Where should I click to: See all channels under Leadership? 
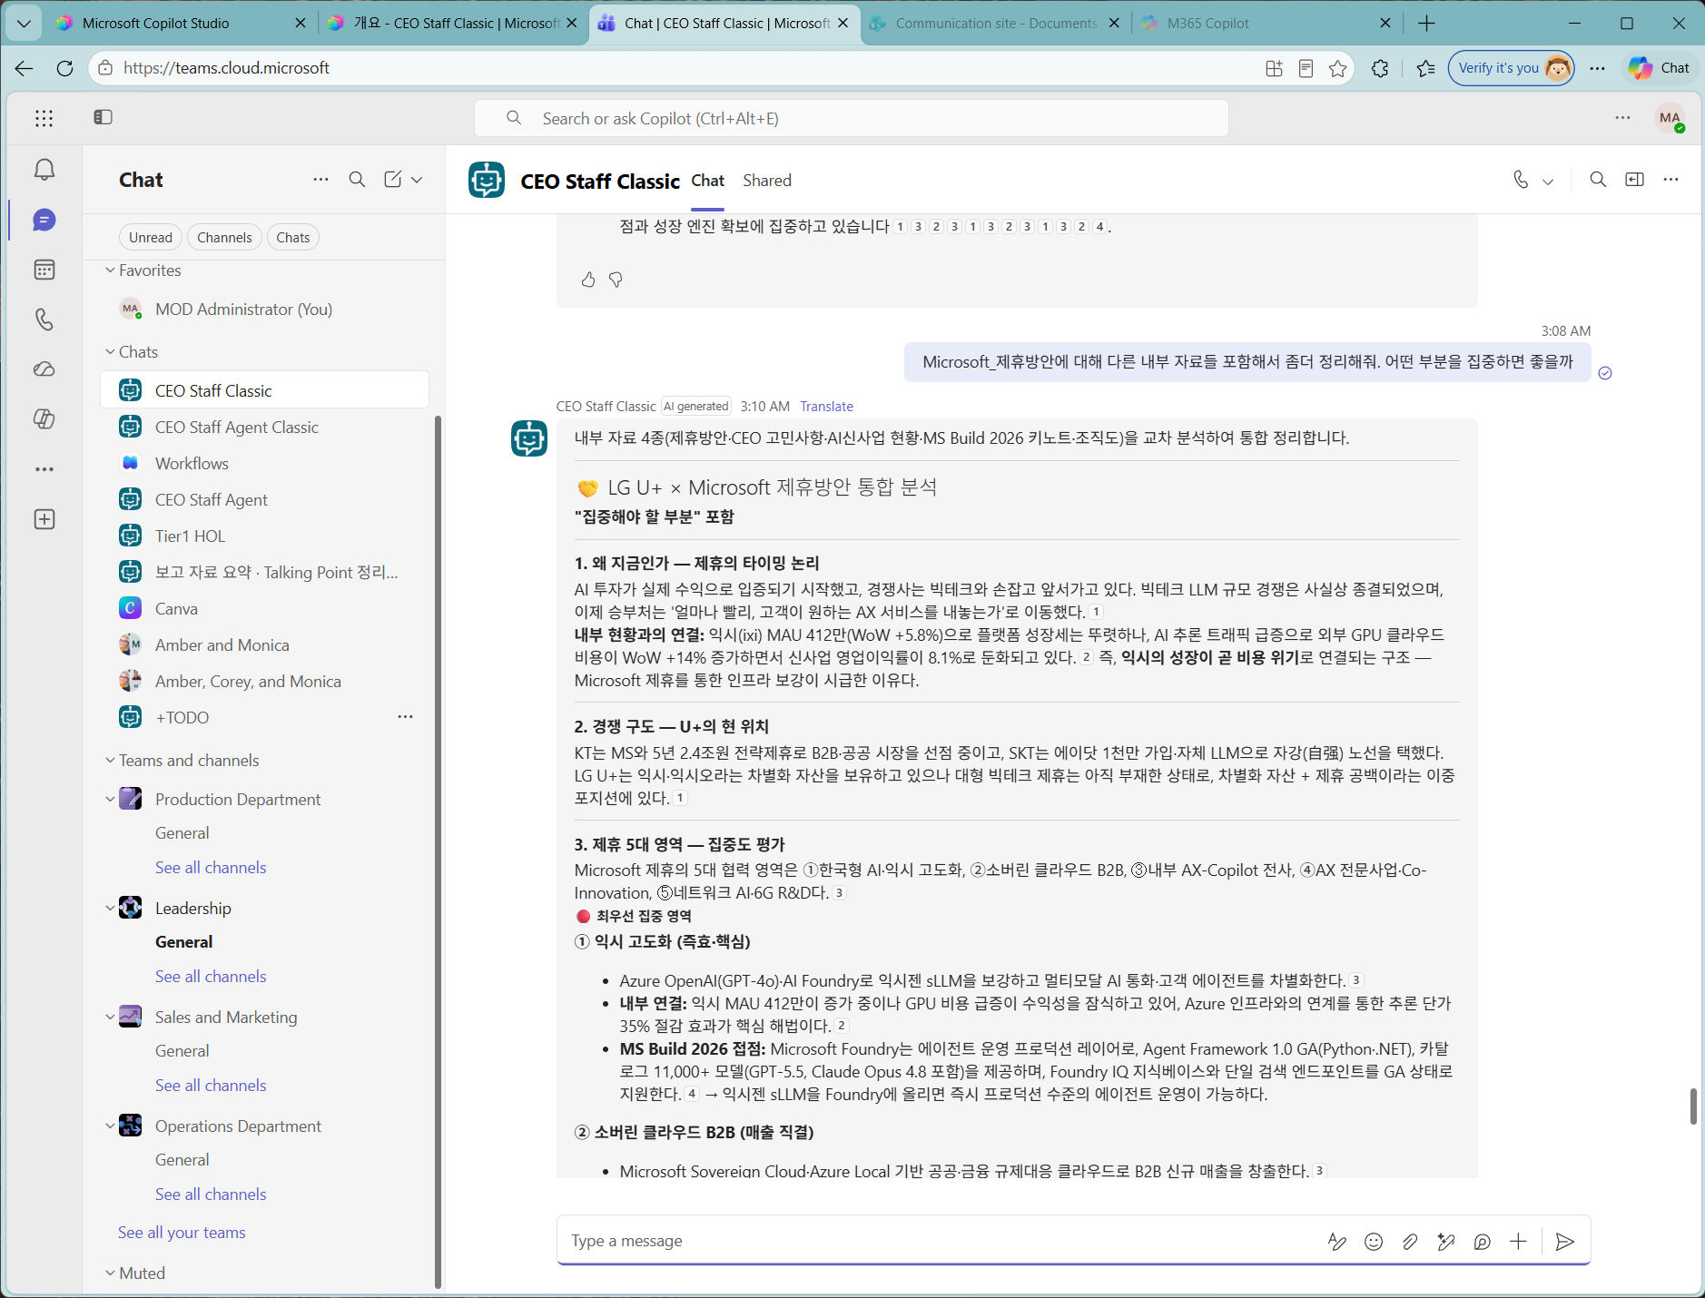(211, 977)
